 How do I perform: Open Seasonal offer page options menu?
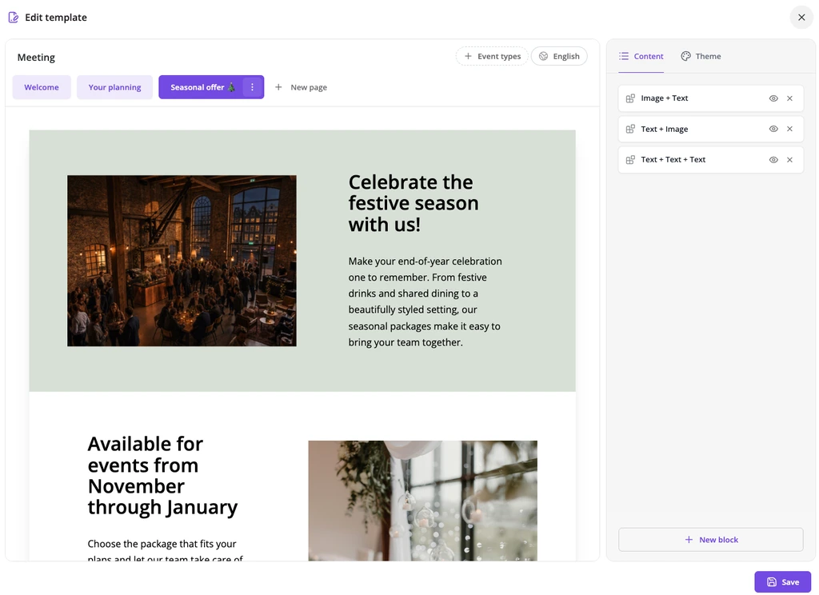[252, 87]
